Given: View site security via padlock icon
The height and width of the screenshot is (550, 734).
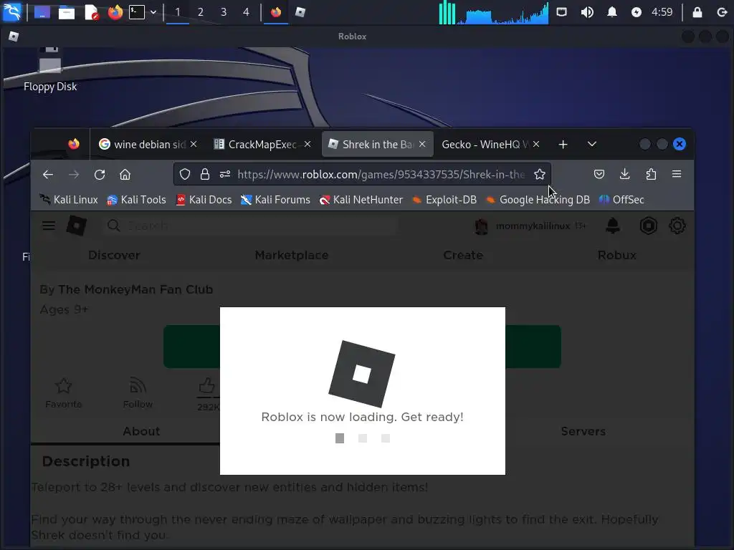Looking at the screenshot, I should click(x=204, y=175).
